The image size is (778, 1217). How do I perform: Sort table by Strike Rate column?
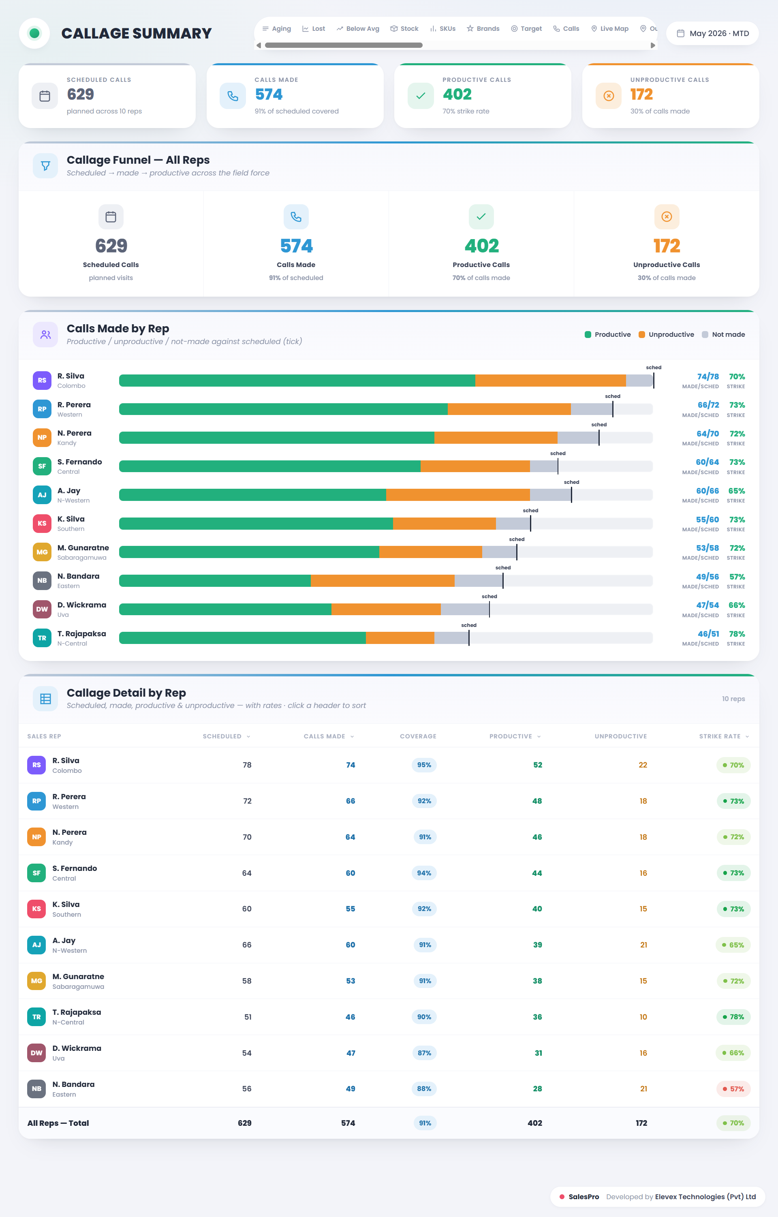(724, 736)
